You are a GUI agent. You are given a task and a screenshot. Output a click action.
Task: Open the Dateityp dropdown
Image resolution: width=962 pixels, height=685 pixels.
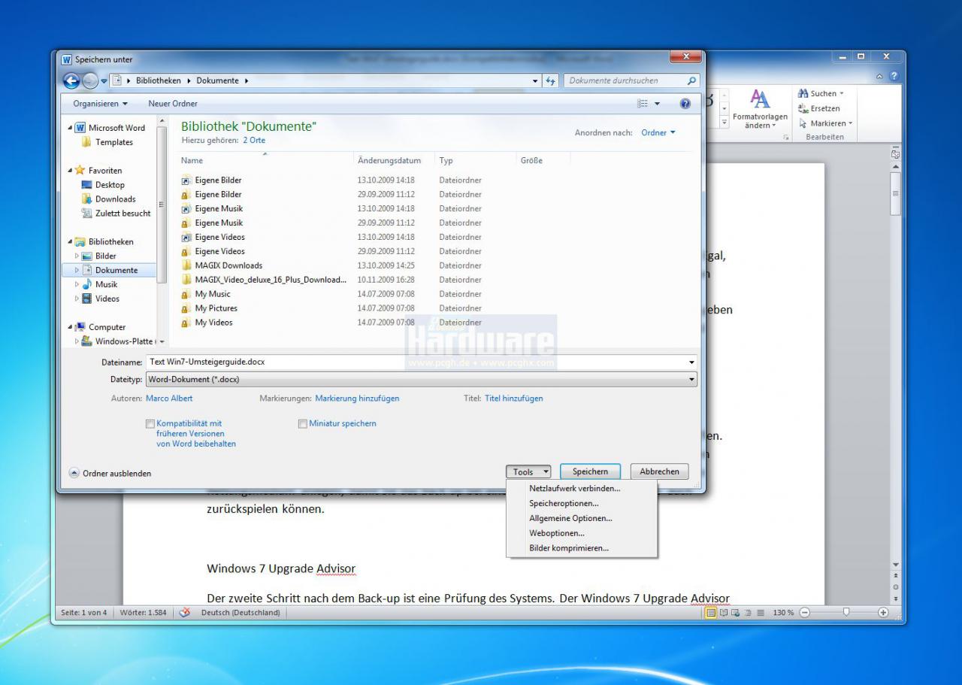[x=422, y=380]
